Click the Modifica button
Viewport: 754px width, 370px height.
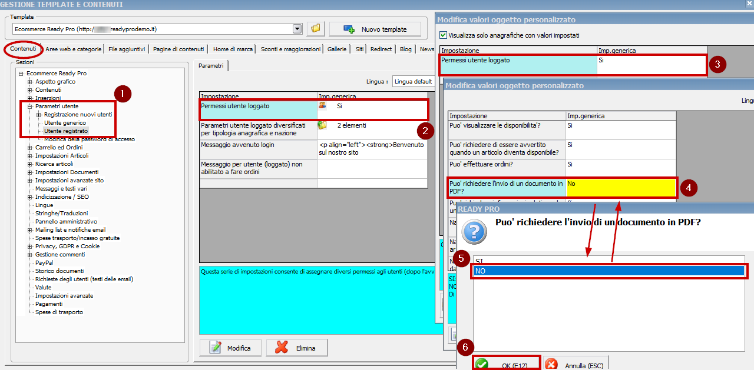(x=230, y=348)
